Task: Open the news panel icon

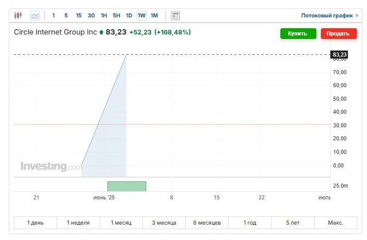Action: [x=175, y=16]
